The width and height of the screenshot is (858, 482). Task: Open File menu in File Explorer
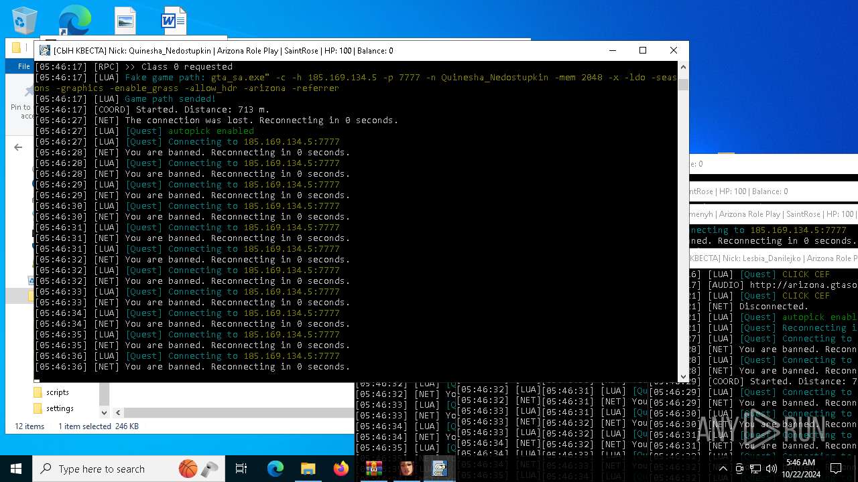coord(23,66)
